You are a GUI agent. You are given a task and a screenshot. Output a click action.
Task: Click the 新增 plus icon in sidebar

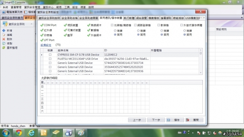[x=4, y=30]
